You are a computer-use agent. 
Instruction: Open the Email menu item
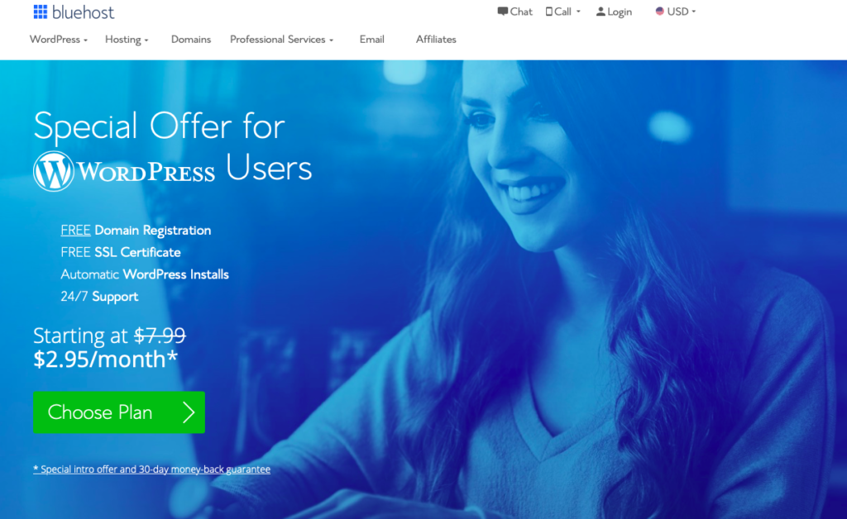(x=371, y=40)
